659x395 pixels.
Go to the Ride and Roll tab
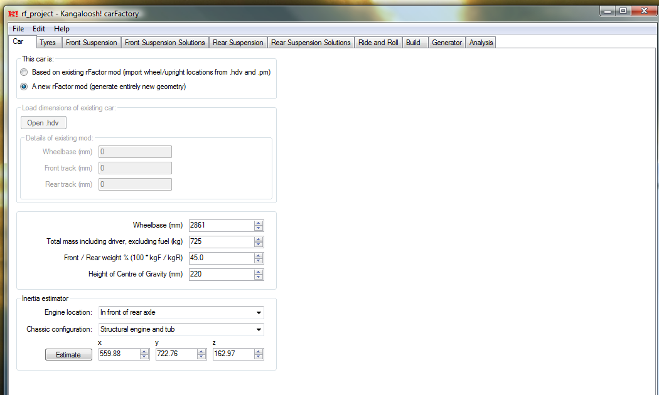tap(378, 43)
